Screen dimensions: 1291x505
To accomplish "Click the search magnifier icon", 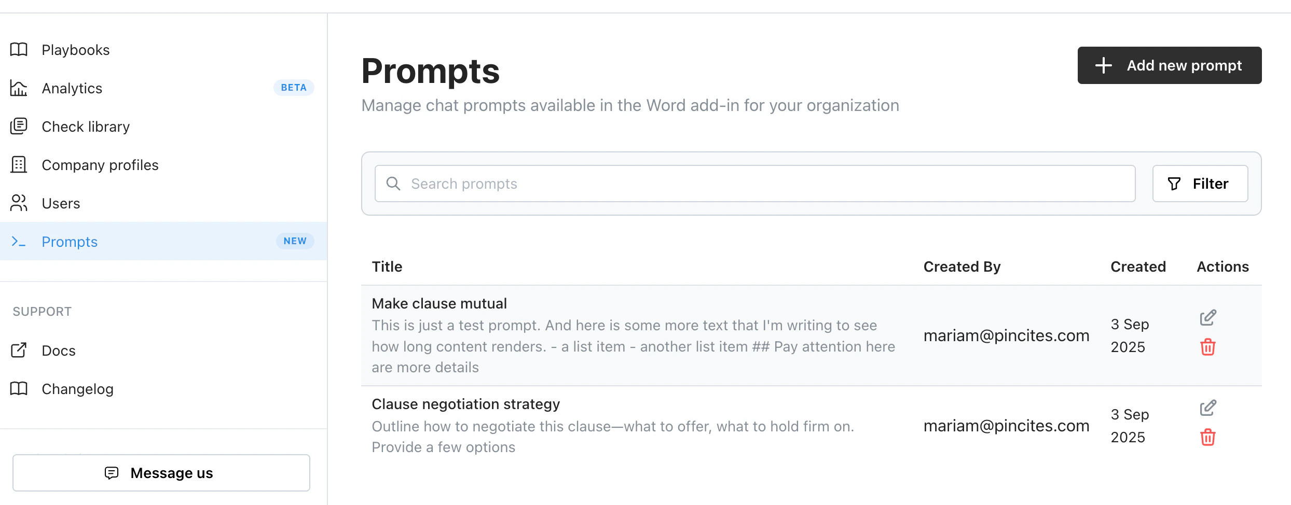I will [x=393, y=184].
